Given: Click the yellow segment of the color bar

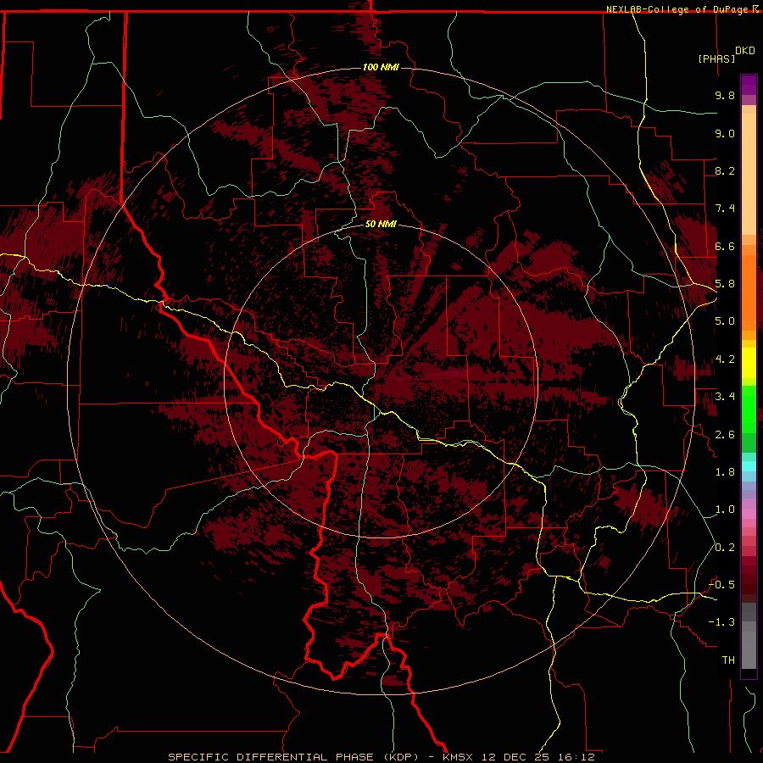Looking at the screenshot, I should [749, 363].
